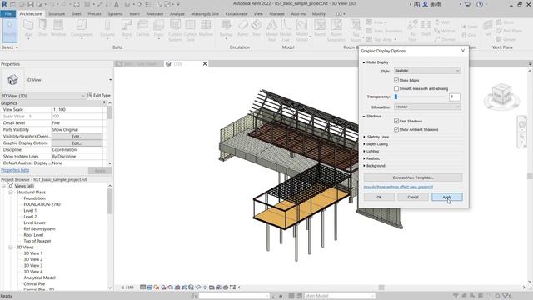Expand the Sketchy Lines section

[x=365, y=137]
